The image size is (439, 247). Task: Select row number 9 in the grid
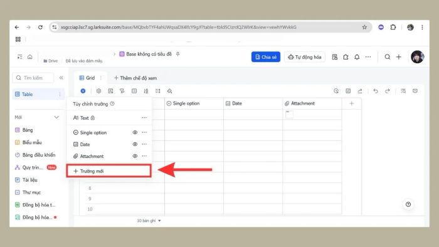click(90, 199)
